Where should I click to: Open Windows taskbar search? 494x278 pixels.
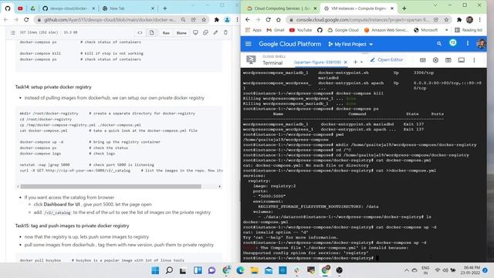point(169,270)
